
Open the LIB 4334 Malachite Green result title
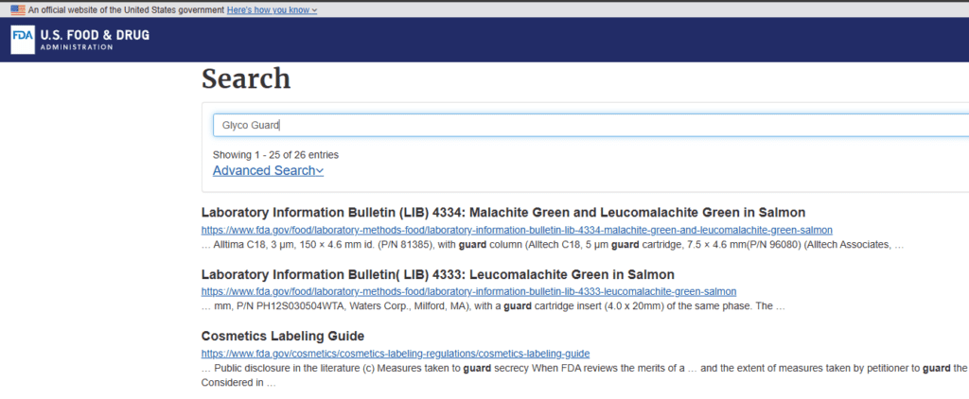tap(503, 213)
